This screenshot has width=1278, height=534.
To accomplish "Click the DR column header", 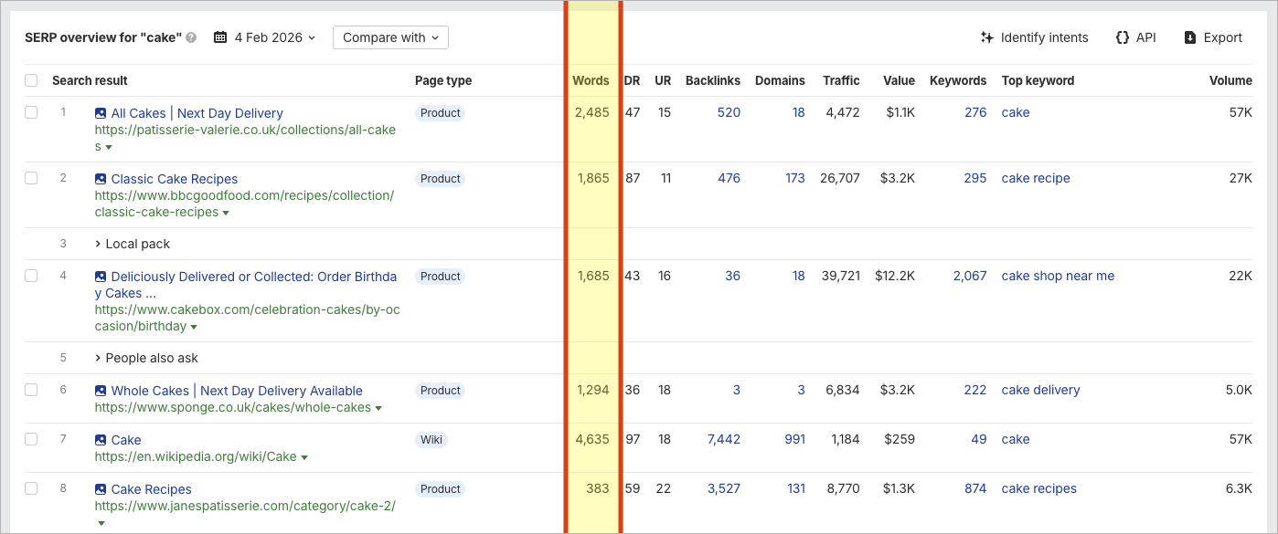I will 632,80.
